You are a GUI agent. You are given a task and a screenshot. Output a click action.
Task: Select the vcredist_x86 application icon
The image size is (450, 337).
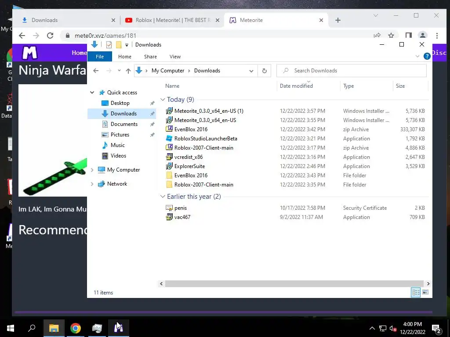tap(169, 157)
